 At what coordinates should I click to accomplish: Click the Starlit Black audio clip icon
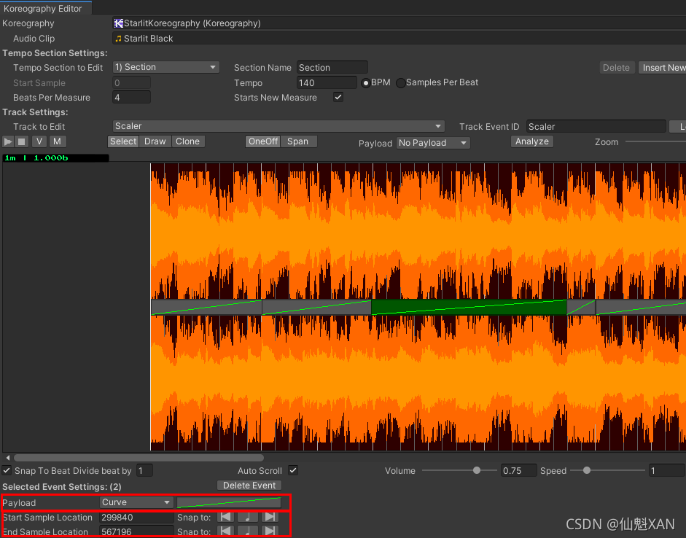pos(118,39)
